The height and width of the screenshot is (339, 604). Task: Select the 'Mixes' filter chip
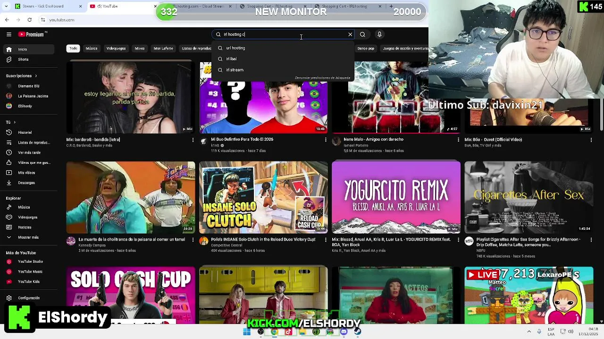140,48
